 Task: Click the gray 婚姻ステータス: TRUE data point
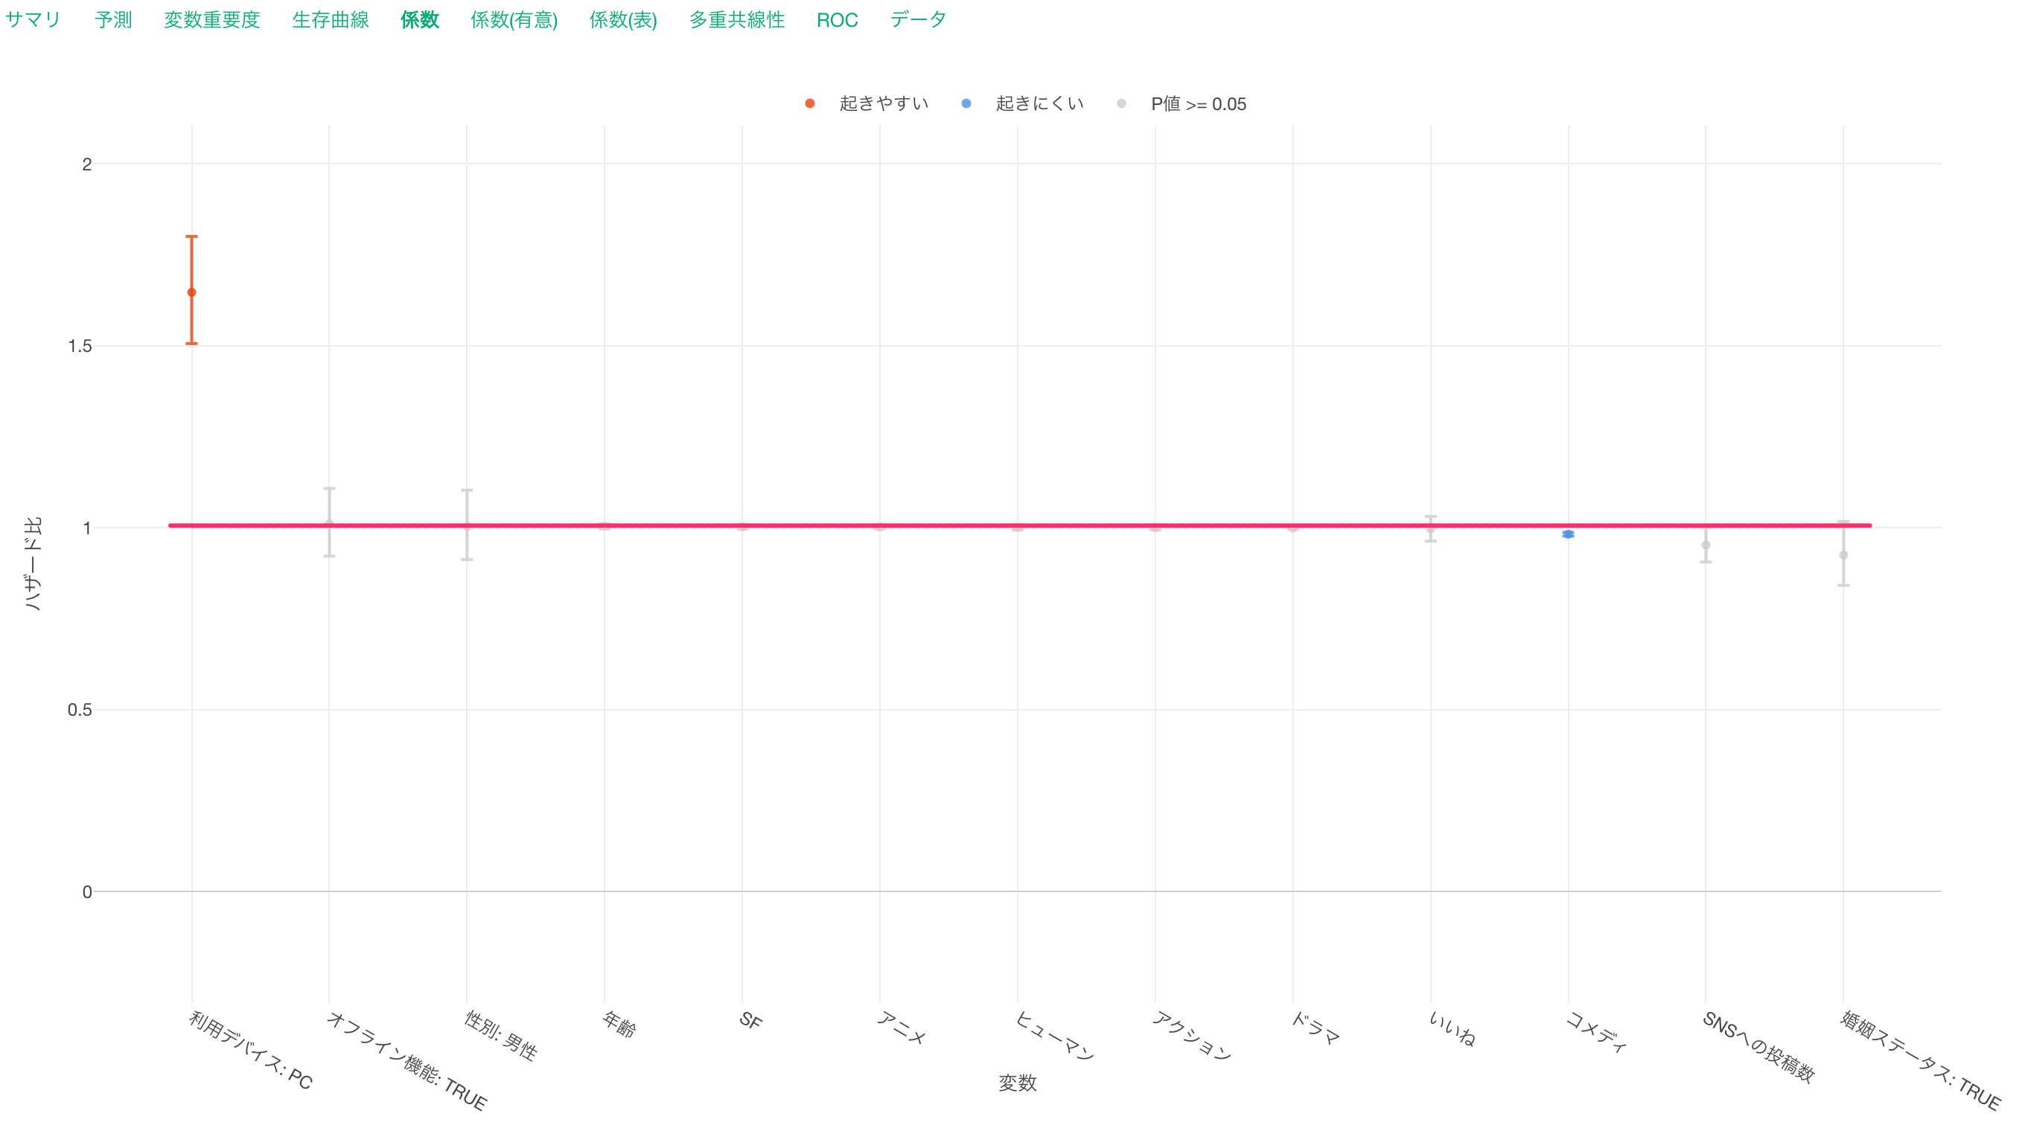[x=1843, y=555]
